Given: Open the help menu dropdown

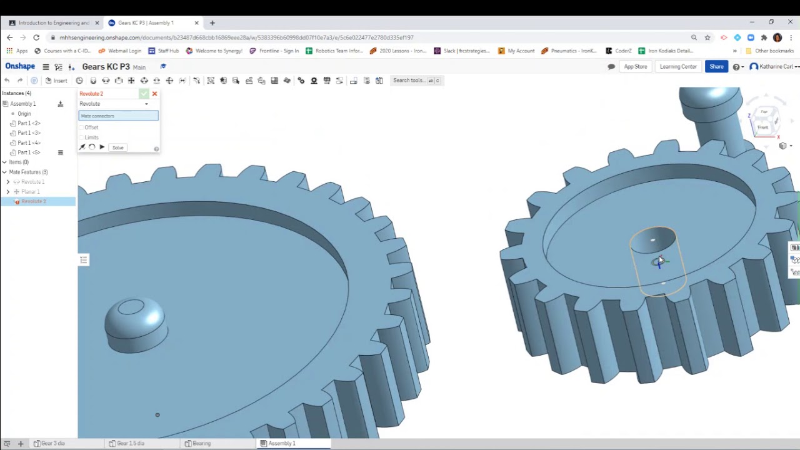Looking at the screenshot, I should pyautogui.click(x=738, y=67).
